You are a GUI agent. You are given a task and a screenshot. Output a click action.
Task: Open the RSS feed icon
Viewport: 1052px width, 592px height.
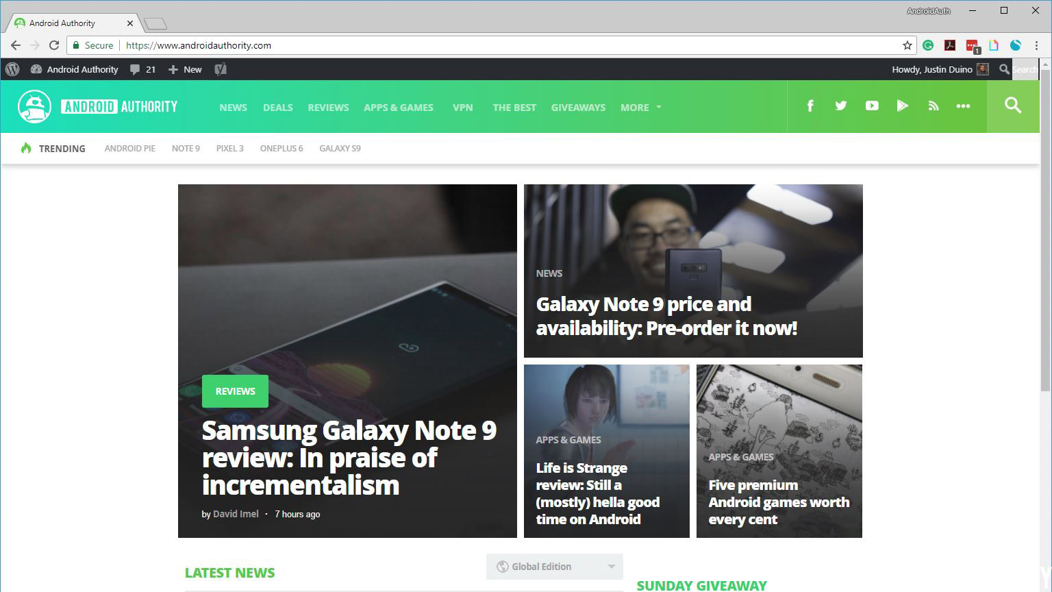click(x=933, y=106)
